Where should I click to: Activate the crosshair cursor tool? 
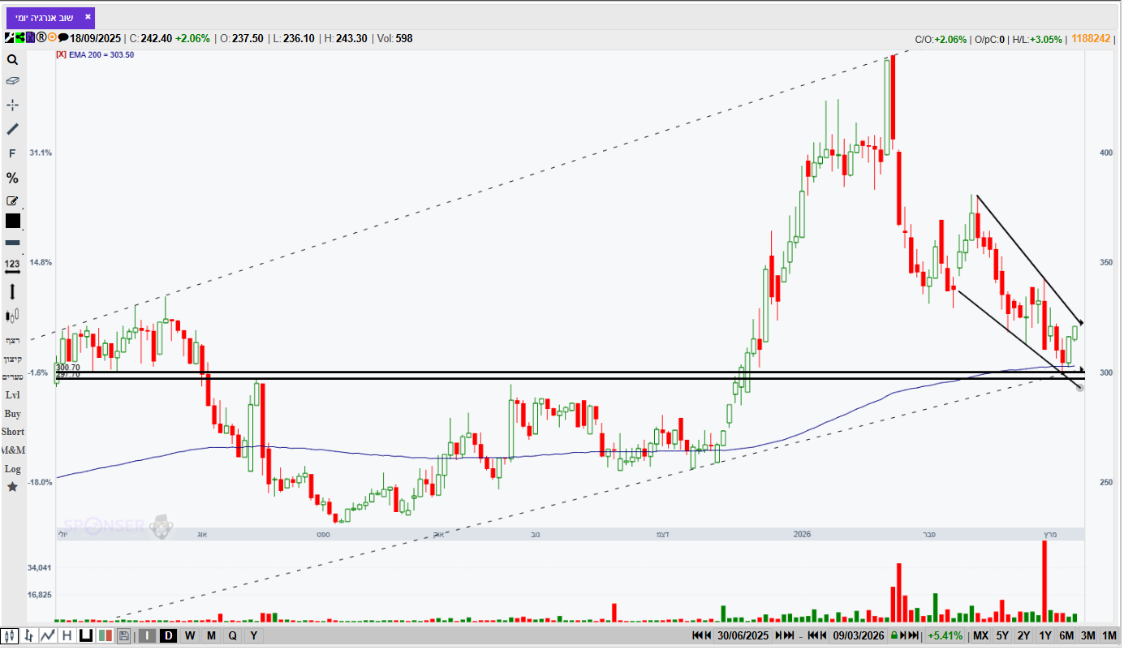tap(12, 105)
